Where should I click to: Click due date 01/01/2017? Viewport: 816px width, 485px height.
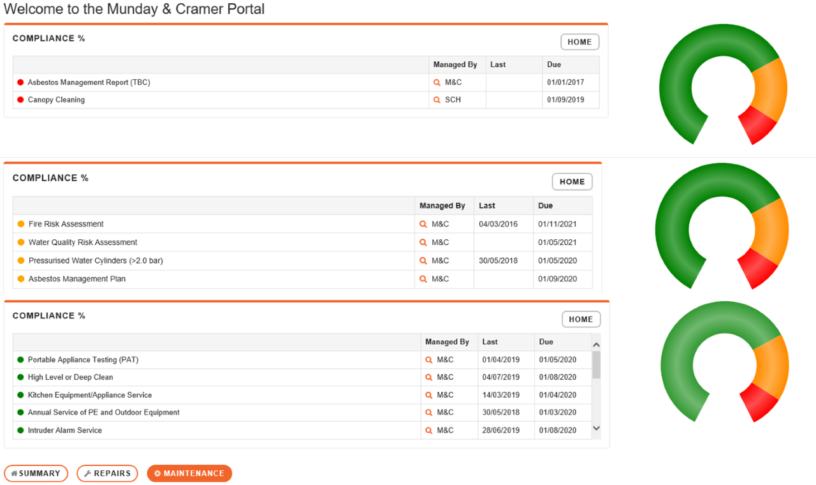[565, 82]
